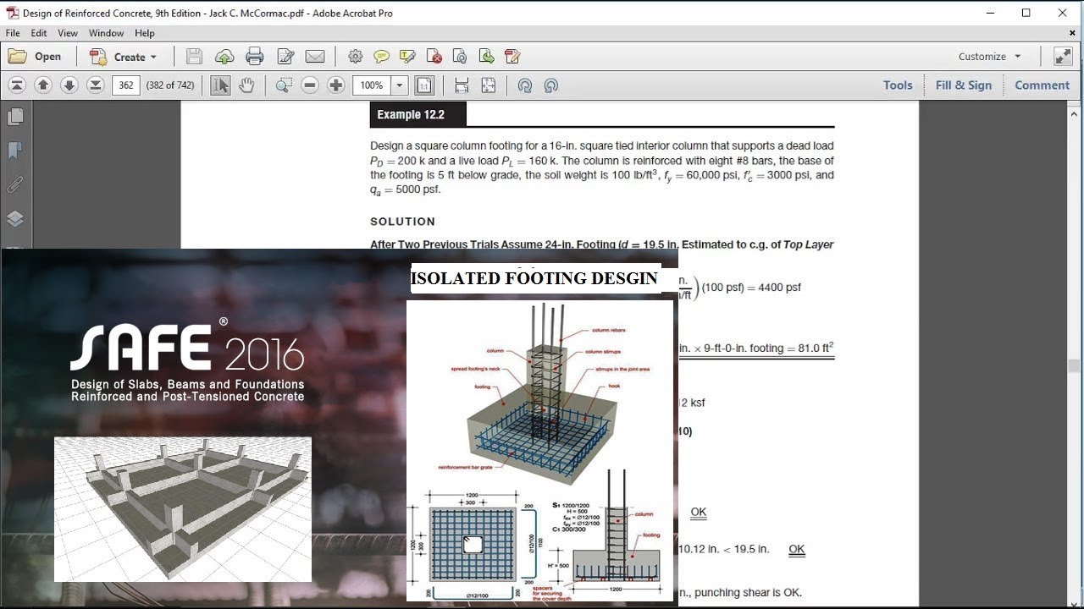
Task: Click the SAFE 2016 foundation model thumbnail
Action: pos(183,509)
